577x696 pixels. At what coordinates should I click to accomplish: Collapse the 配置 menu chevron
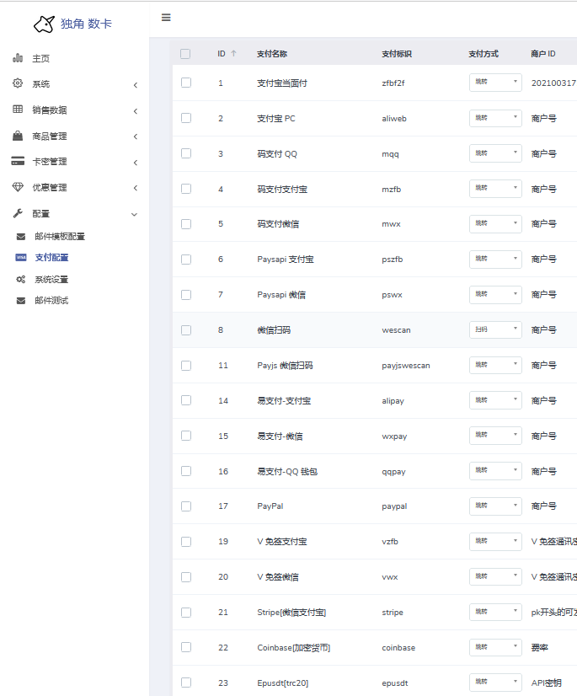pyautogui.click(x=134, y=214)
